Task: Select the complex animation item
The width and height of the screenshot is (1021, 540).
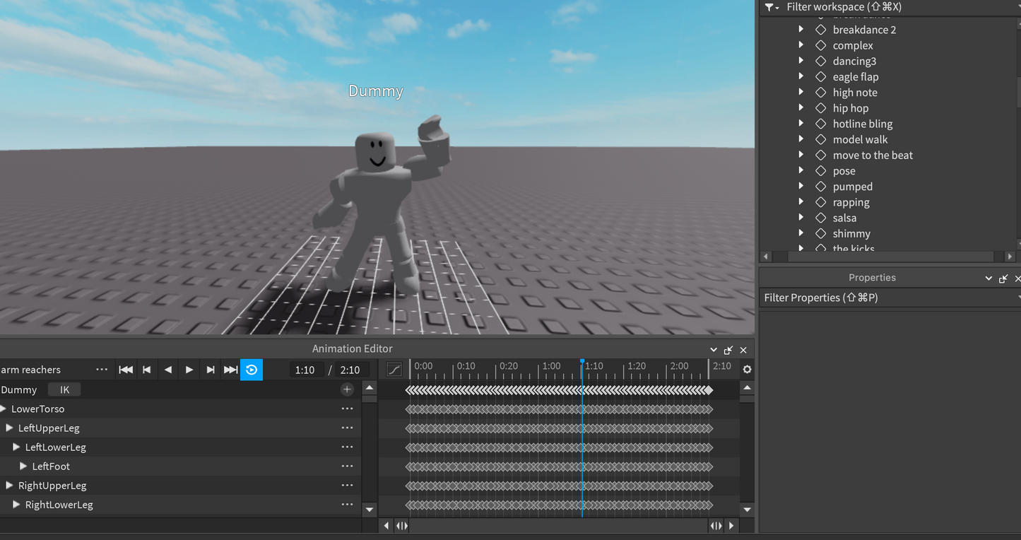Action: pos(853,45)
